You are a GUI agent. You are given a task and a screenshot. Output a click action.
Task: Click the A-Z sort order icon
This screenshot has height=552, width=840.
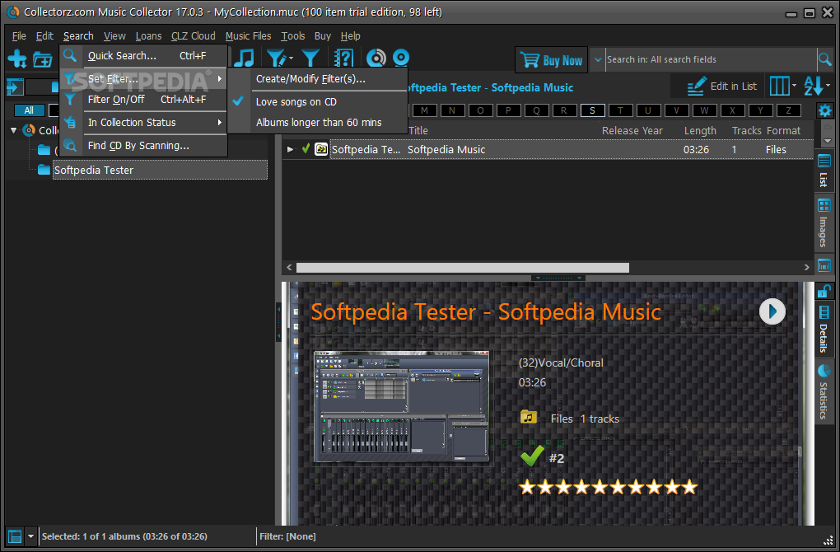tap(813, 86)
